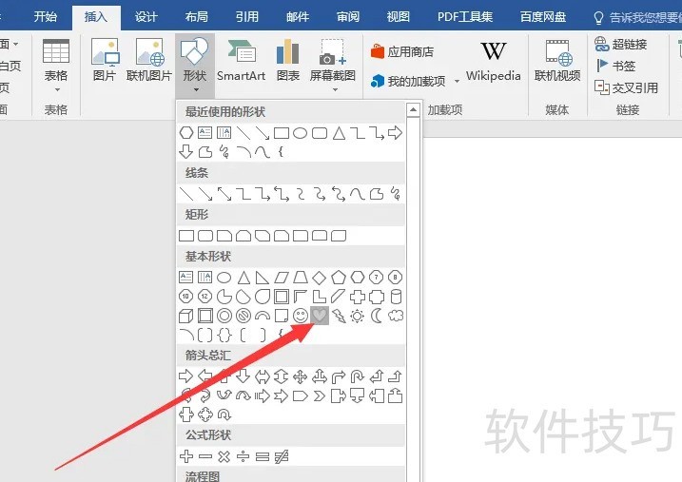Open the Wikipedia add-in
This screenshot has width=682, height=482.
click(494, 61)
